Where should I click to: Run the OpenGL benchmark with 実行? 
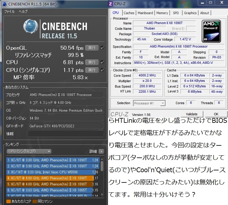pos(92,48)
